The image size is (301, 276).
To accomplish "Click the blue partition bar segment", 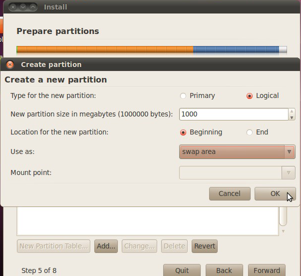I will point(236,49).
